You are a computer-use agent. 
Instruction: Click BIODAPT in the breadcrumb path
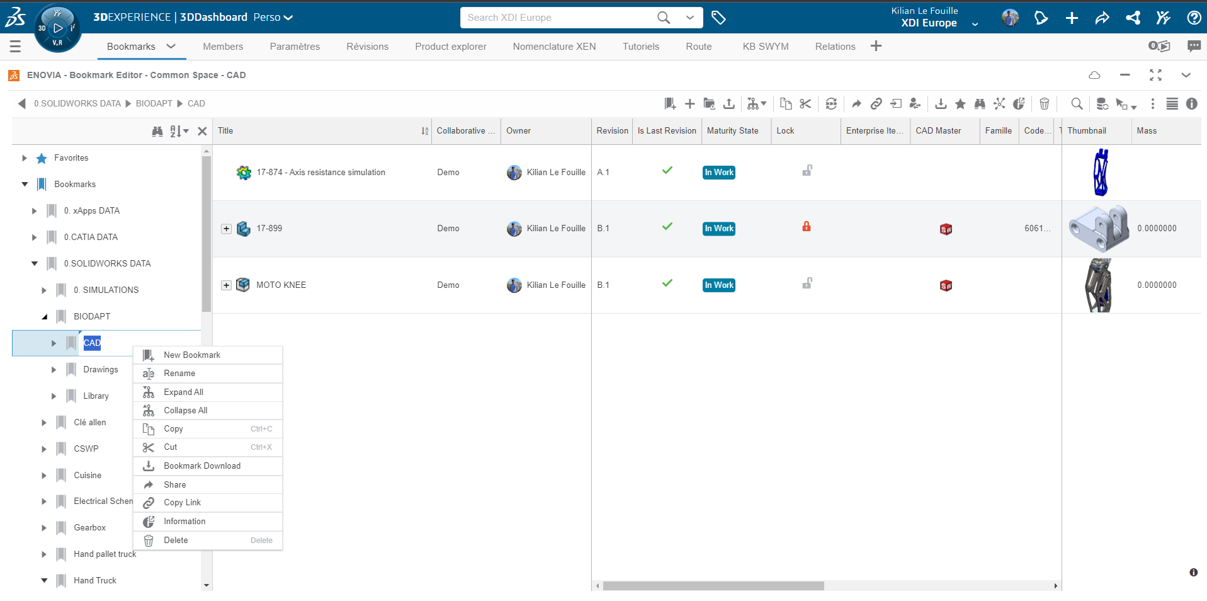pos(154,104)
